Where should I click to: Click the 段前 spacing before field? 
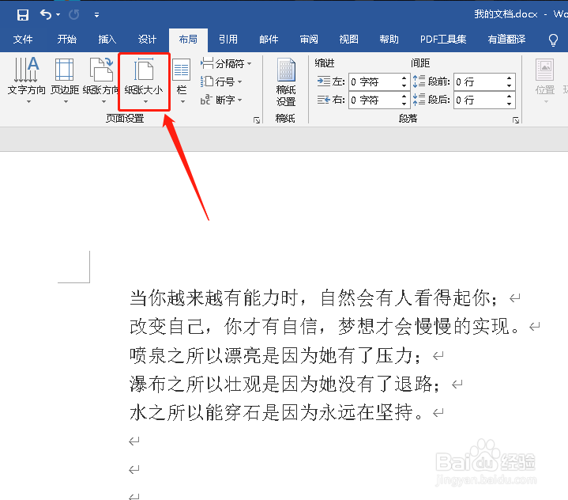[479, 81]
